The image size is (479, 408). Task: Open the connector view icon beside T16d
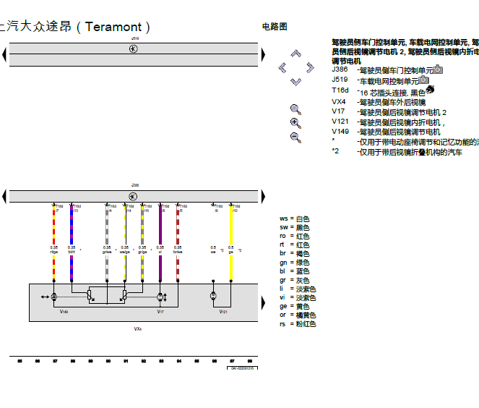430,90
